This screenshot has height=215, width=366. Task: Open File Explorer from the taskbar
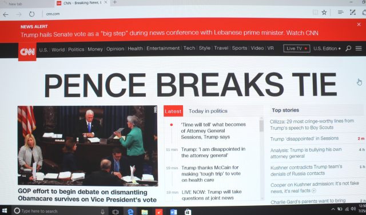(145, 212)
